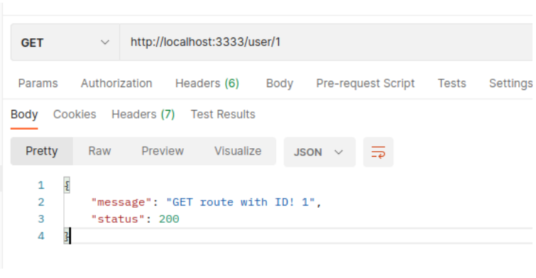This screenshot has width=536, height=278.
Task: Open request Headers (6) tab
Action: click(x=207, y=84)
